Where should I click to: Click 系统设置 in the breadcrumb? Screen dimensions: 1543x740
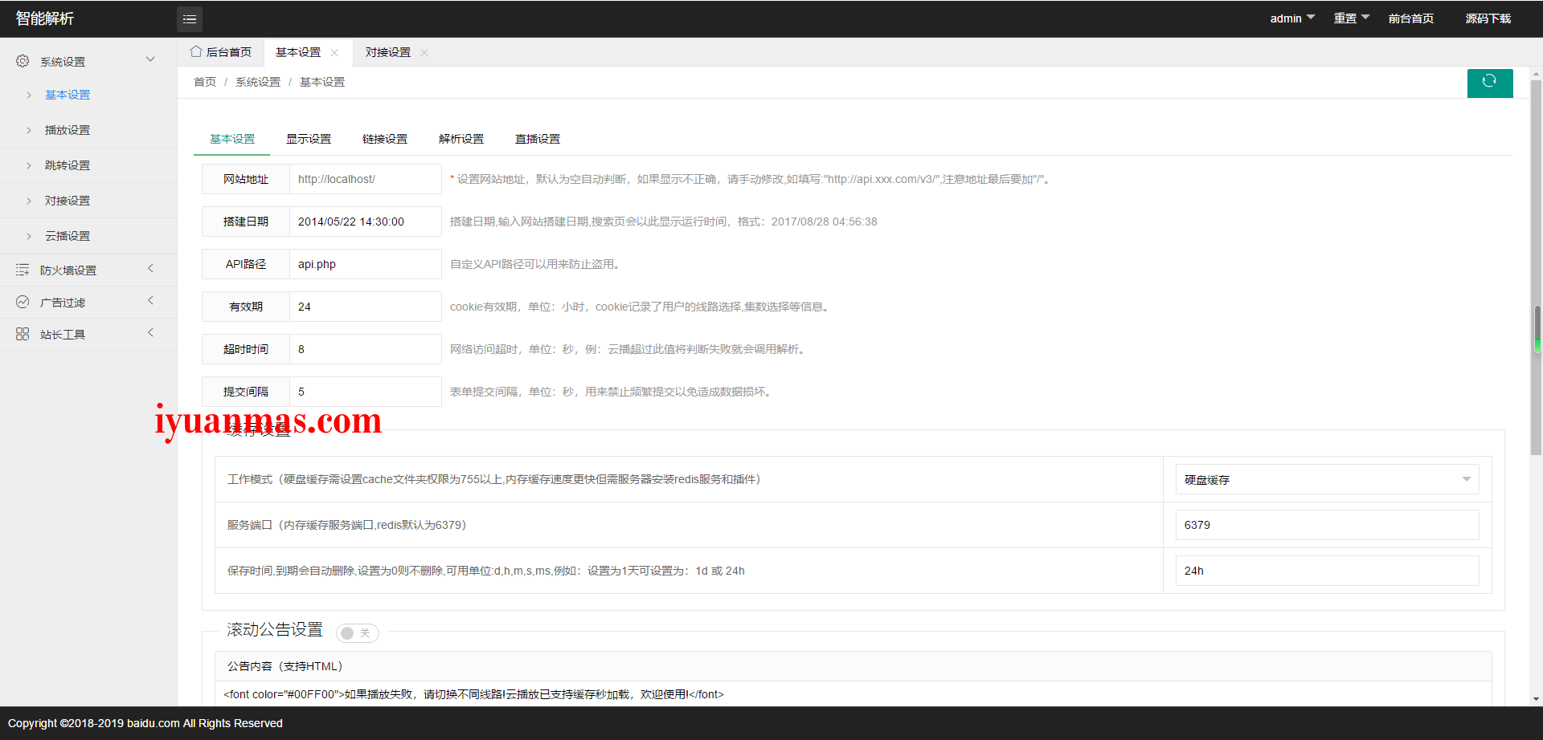[258, 82]
